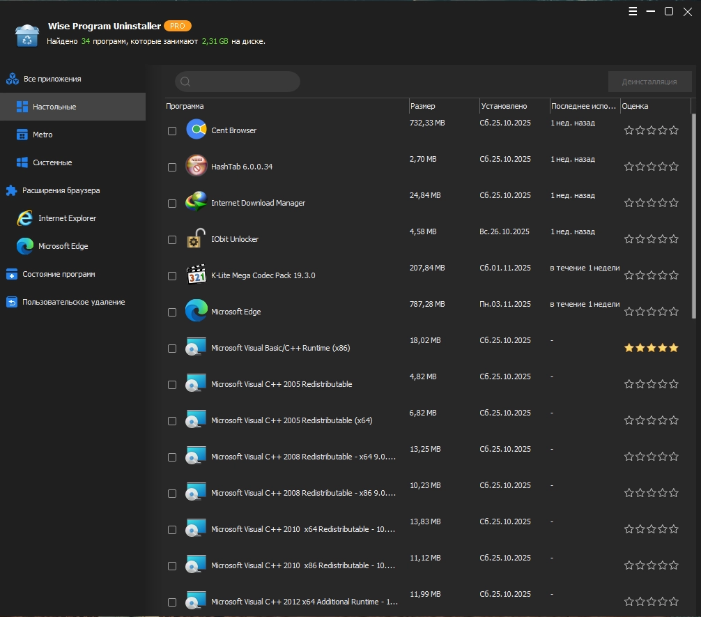Open the hamburger menu in title bar
Viewport: 701px width, 617px height.
[x=633, y=11]
